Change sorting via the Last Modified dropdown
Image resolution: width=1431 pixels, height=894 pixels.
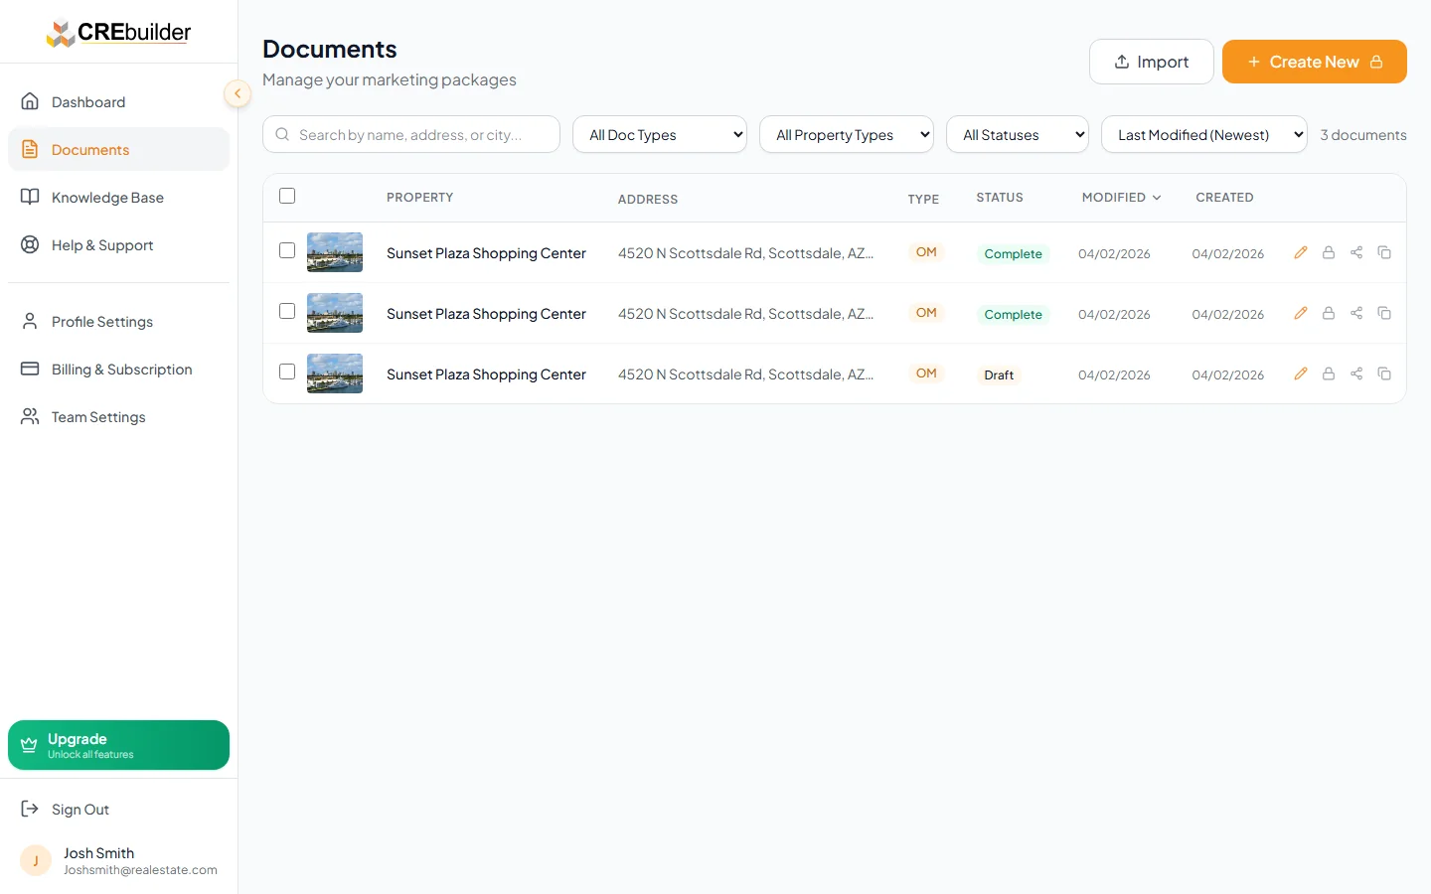(x=1203, y=134)
